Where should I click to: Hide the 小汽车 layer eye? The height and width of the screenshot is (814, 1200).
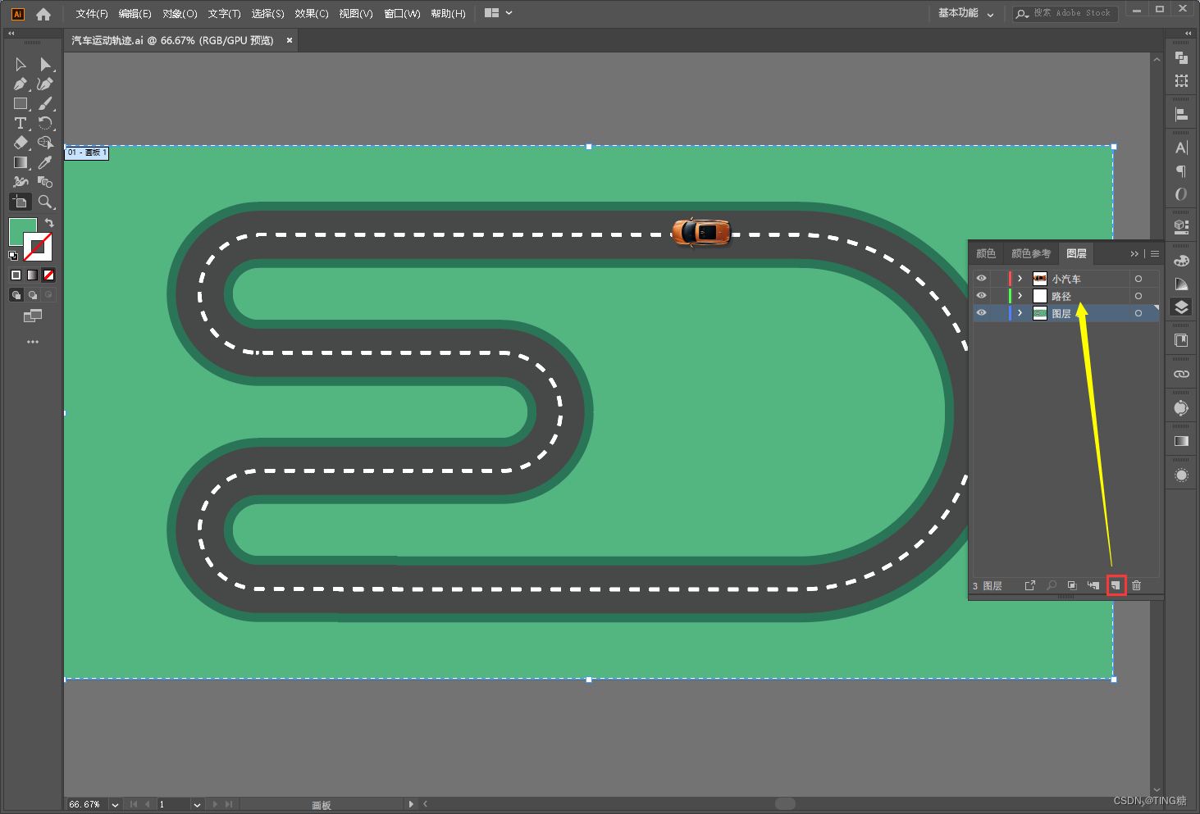pyautogui.click(x=981, y=279)
